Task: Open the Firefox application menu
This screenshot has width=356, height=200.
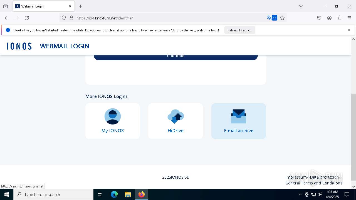Action: [349, 18]
